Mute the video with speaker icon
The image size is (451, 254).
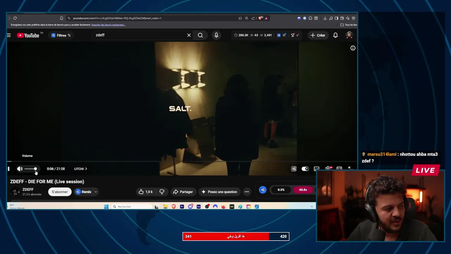(x=20, y=169)
